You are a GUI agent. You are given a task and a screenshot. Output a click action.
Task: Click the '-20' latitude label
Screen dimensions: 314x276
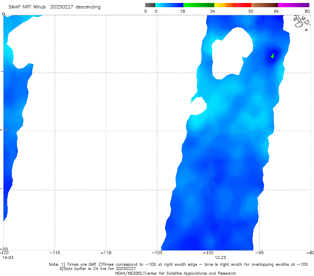click(5, 249)
